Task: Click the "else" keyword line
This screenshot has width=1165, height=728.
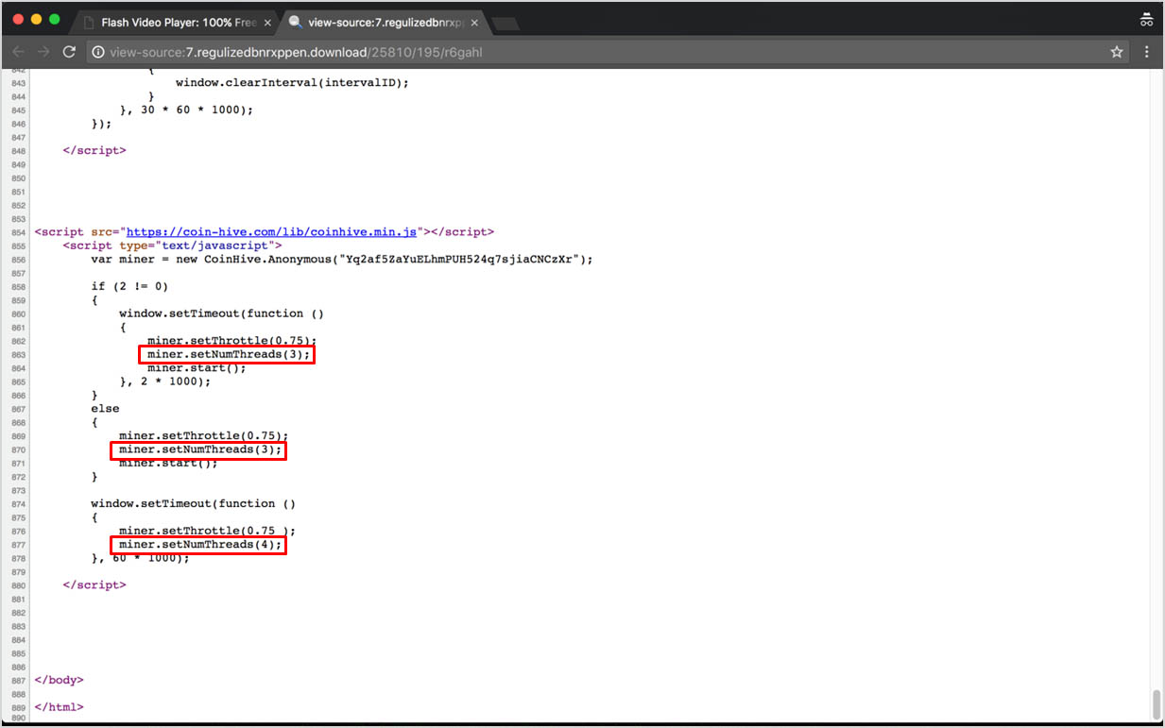Action: point(105,409)
